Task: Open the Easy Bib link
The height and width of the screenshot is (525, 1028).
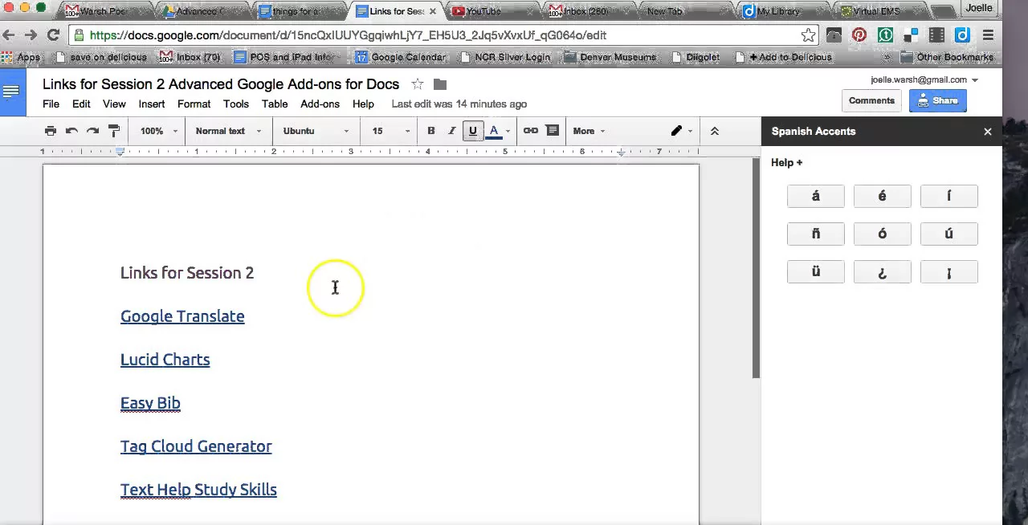Action: click(150, 403)
